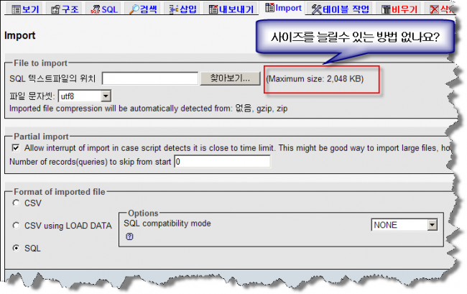Click the records to skip input field
Screen dimensions: 467x294
click(222, 162)
